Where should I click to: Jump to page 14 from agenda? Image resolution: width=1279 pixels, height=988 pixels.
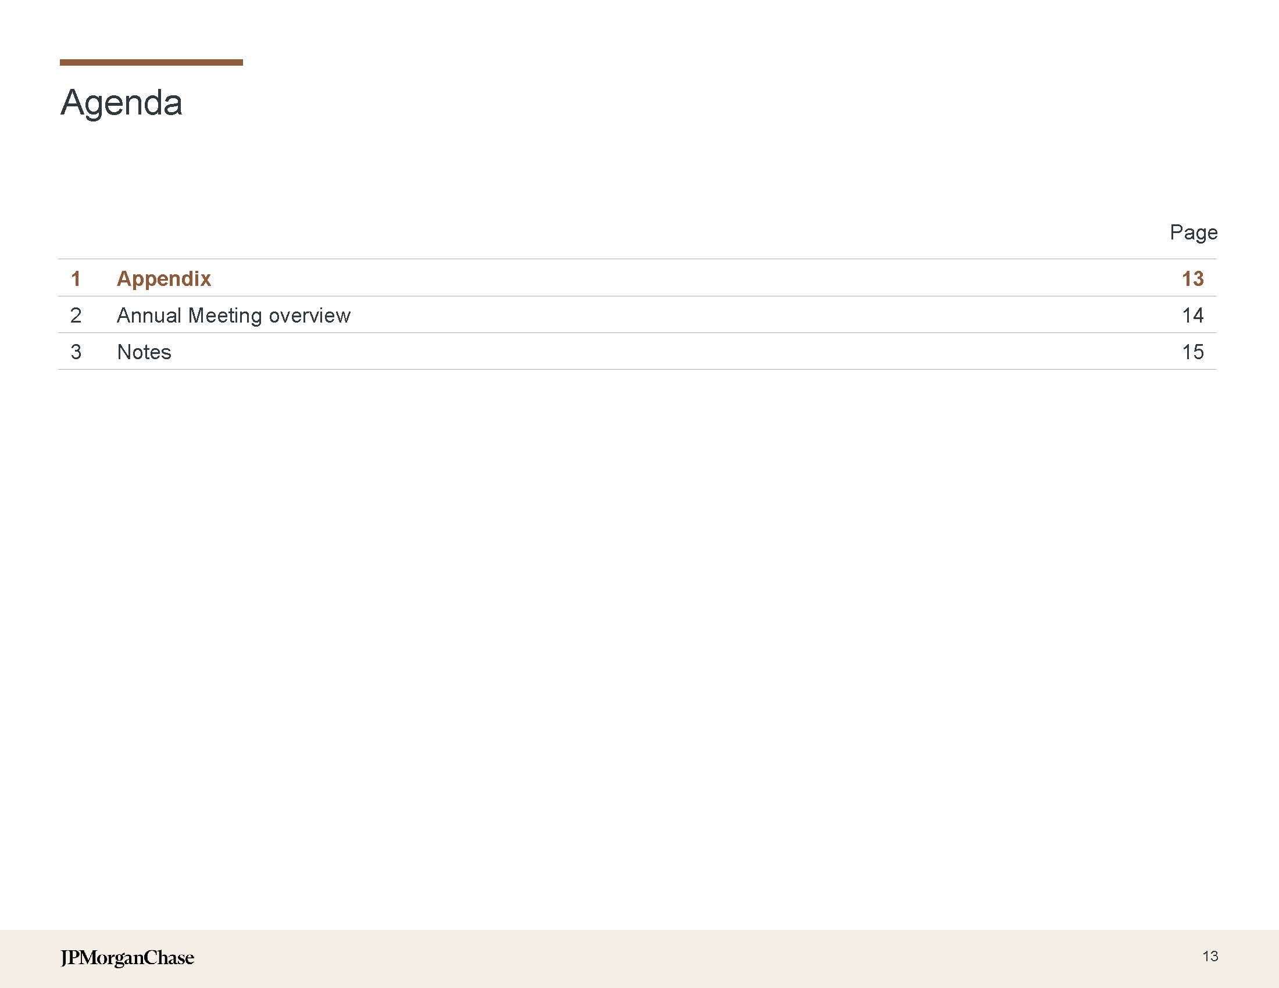click(1192, 316)
